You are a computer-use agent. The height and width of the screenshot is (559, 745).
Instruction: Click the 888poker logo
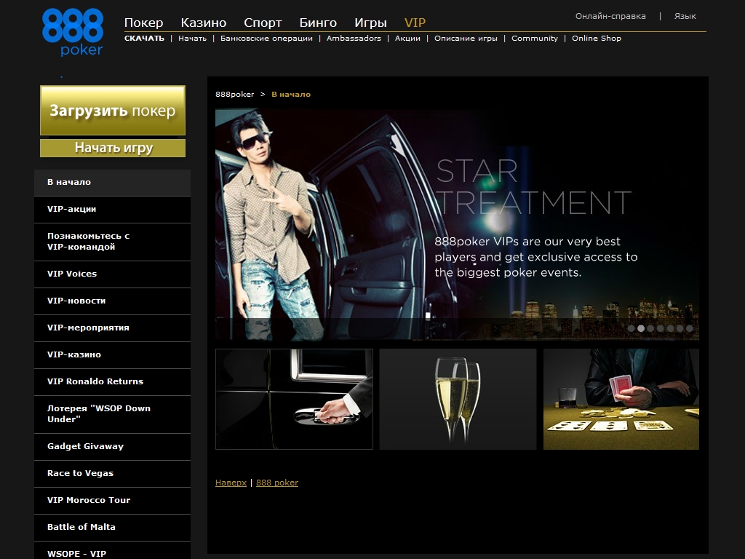click(x=73, y=32)
